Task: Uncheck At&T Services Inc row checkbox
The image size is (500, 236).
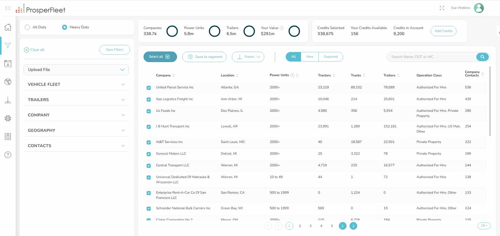Action: (149, 142)
